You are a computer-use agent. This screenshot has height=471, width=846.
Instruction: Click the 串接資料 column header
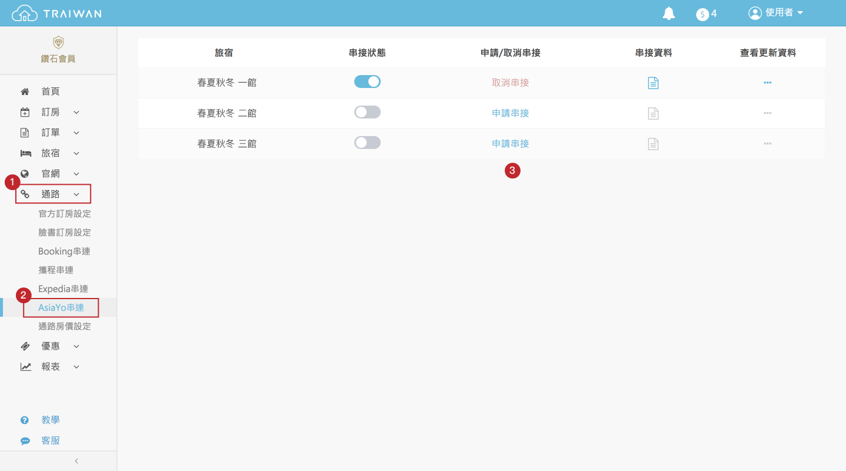[653, 53]
